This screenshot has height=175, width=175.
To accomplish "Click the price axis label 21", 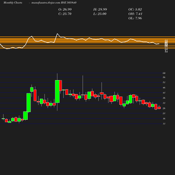I will (164, 113).
